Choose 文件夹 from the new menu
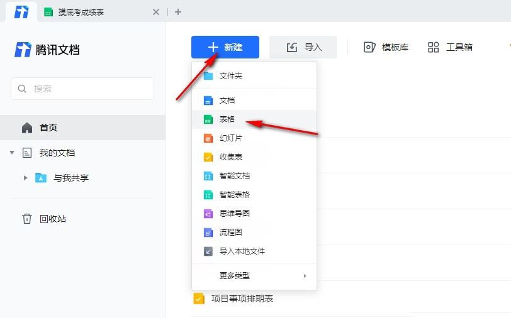This screenshot has width=511, height=318. click(x=254, y=76)
